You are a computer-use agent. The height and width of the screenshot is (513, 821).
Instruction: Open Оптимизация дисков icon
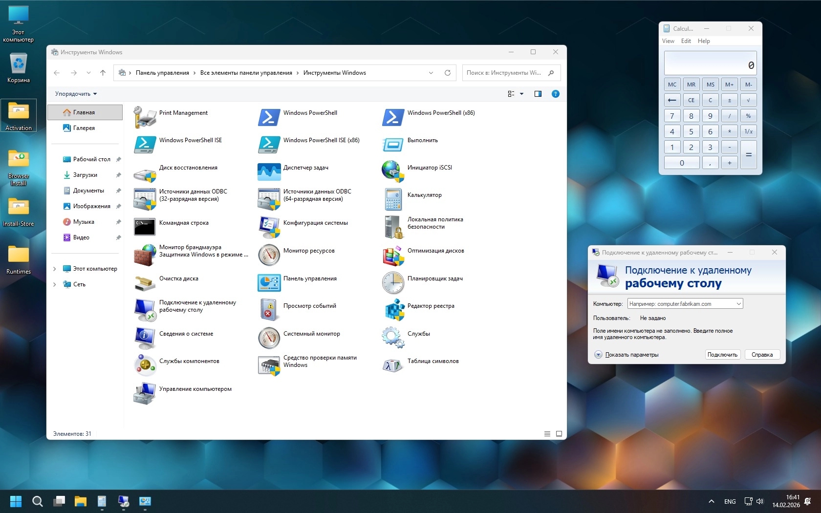tap(393, 255)
